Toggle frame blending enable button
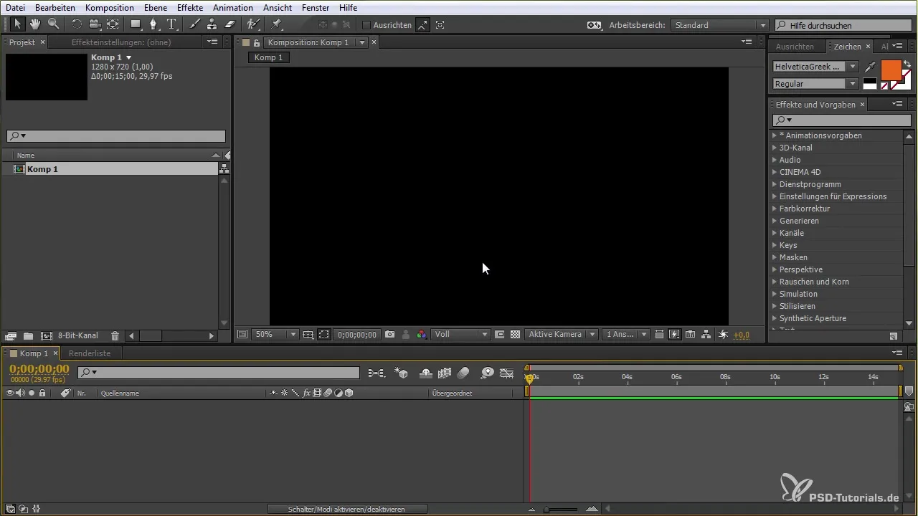Screen dimensions: 918x516 click(444, 373)
